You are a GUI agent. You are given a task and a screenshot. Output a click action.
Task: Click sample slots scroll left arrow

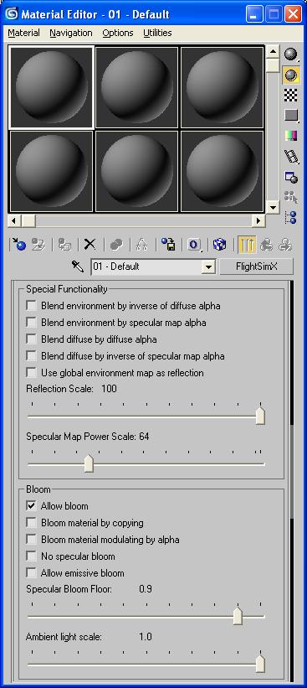(15, 220)
